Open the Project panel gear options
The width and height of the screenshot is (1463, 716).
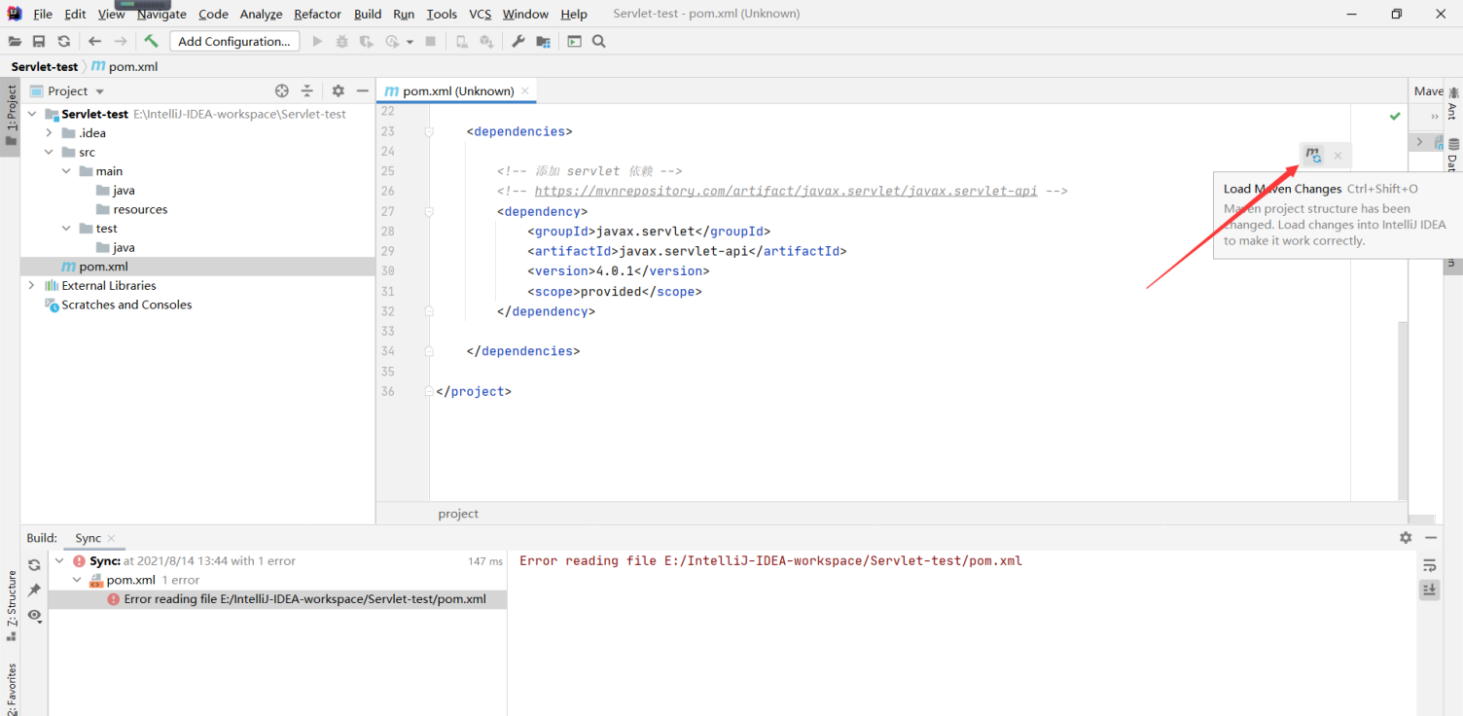point(338,90)
